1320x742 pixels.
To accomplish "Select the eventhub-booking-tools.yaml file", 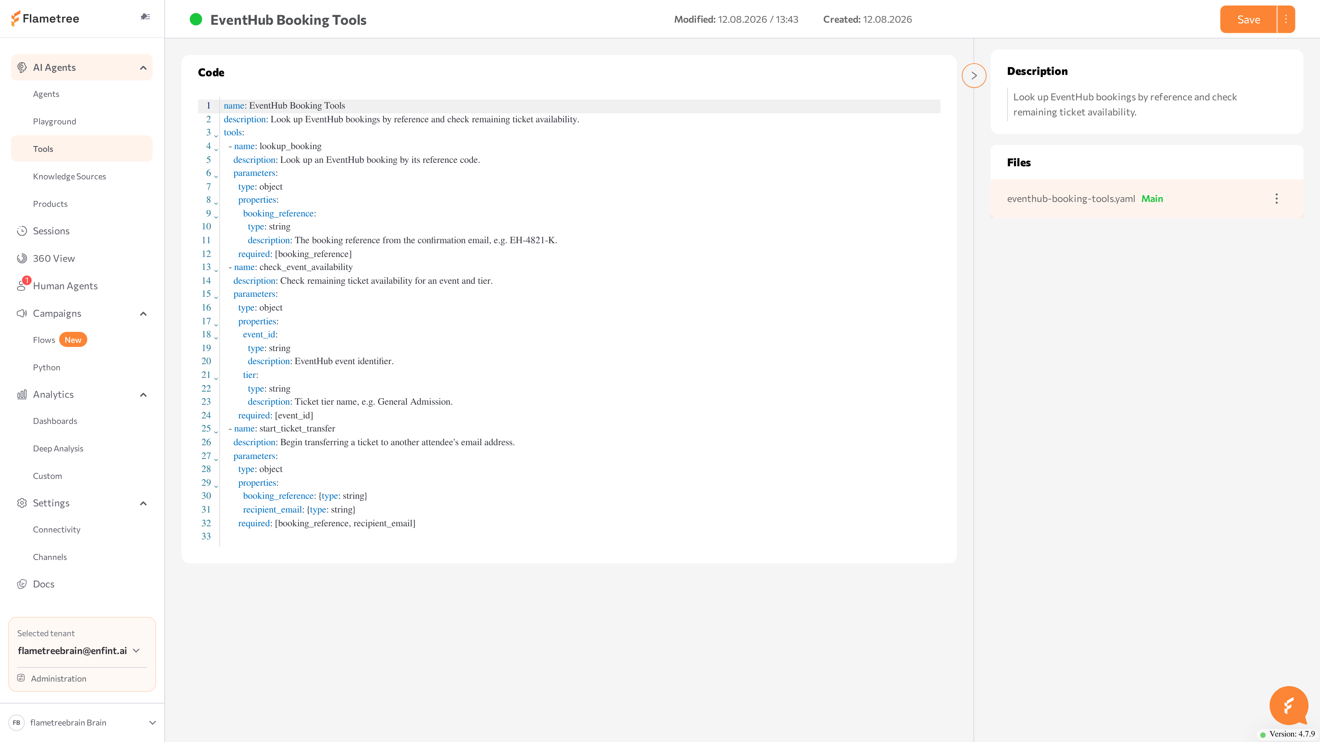I will pos(1071,199).
